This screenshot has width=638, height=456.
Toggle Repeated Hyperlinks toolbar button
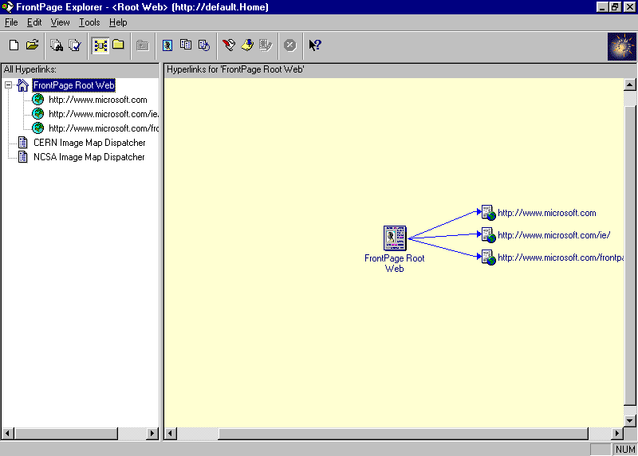click(x=186, y=45)
